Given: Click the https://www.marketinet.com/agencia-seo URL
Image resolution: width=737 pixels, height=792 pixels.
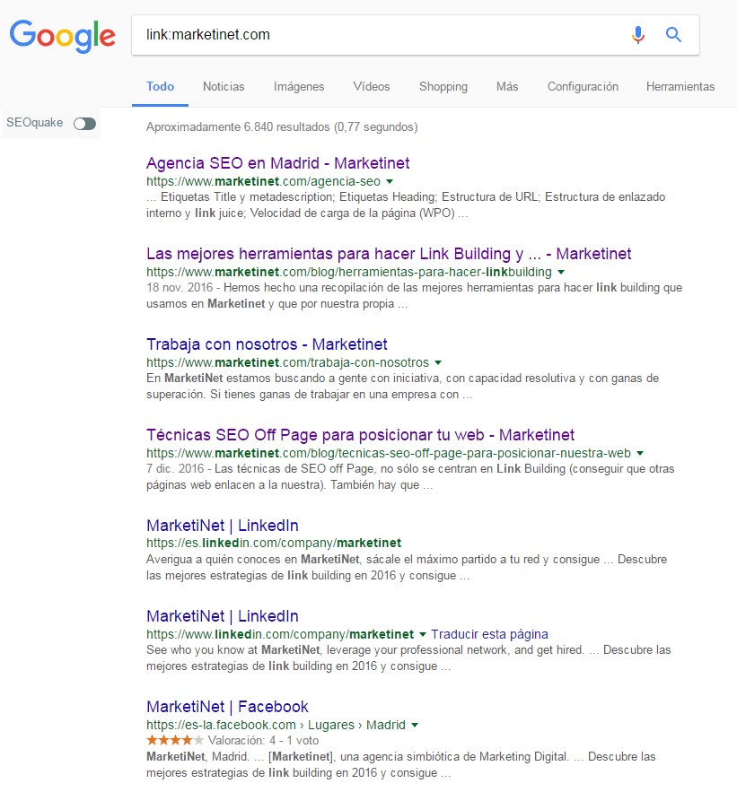Looking at the screenshot, I should [263, 181].
